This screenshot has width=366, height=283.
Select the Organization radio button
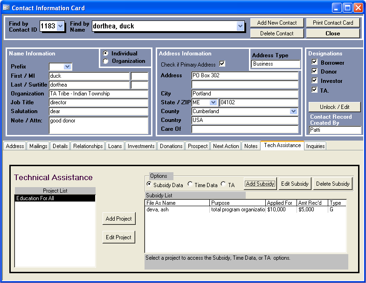pos(105,61)
